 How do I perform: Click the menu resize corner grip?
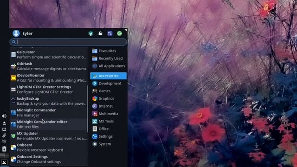coord(126,30)
